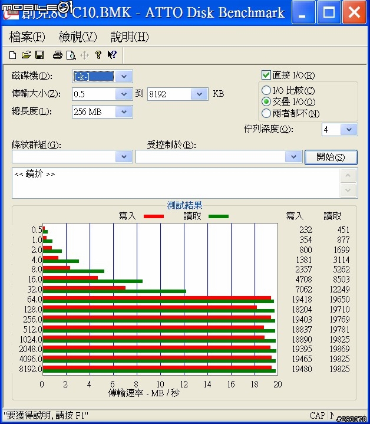Click the 4.0 row read value 3114
Screen dimensions: 370x424
[341, 260]
